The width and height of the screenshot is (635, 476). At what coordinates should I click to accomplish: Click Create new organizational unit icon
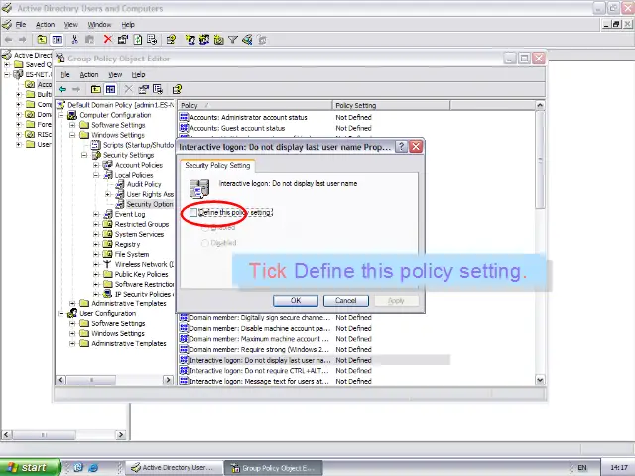218,40
